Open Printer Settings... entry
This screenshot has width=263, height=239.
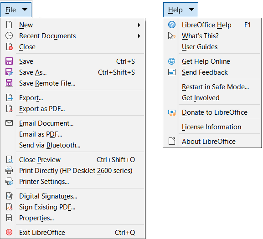(72, 181)
